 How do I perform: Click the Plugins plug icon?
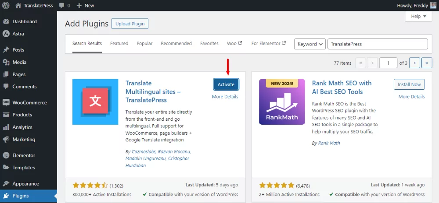point(6,196)
